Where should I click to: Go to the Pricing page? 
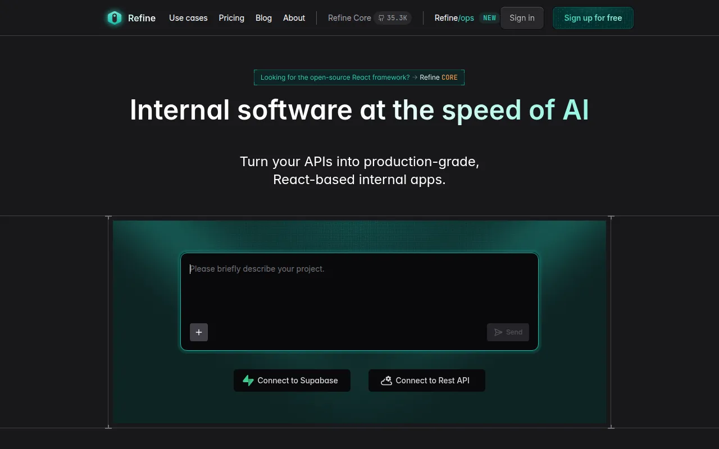[231, 18]
